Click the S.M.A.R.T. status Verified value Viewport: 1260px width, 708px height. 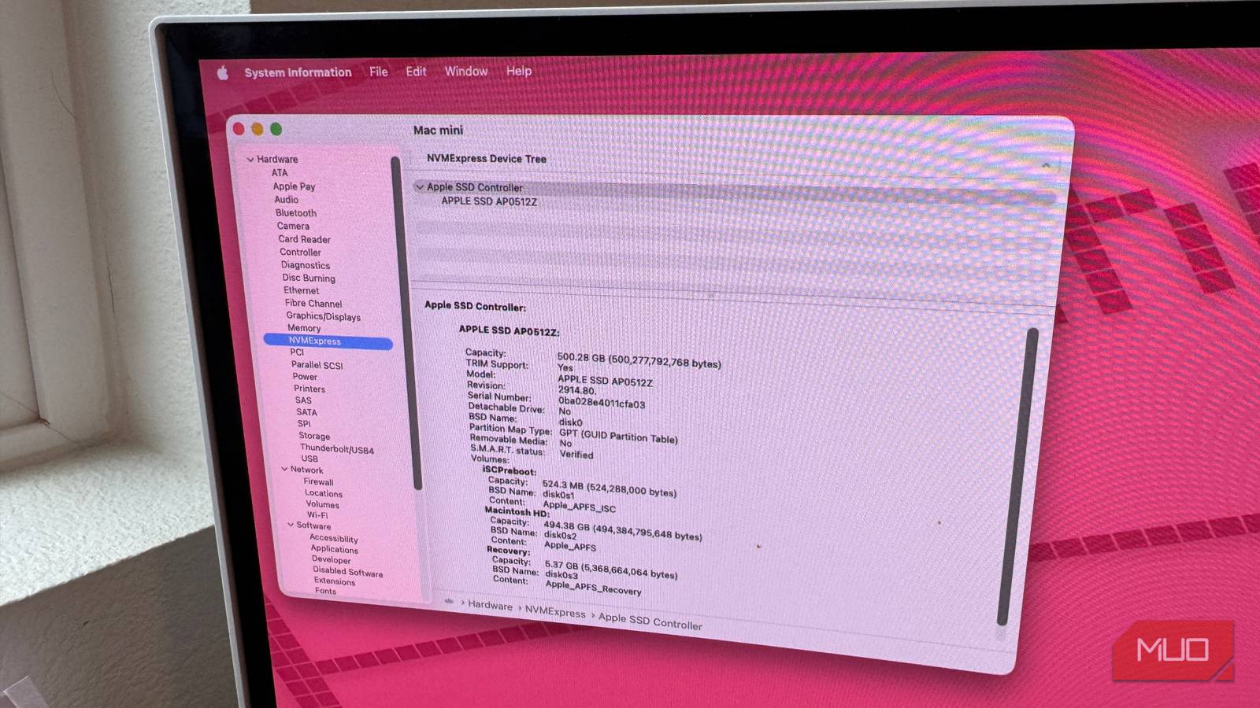pos(576,454)
